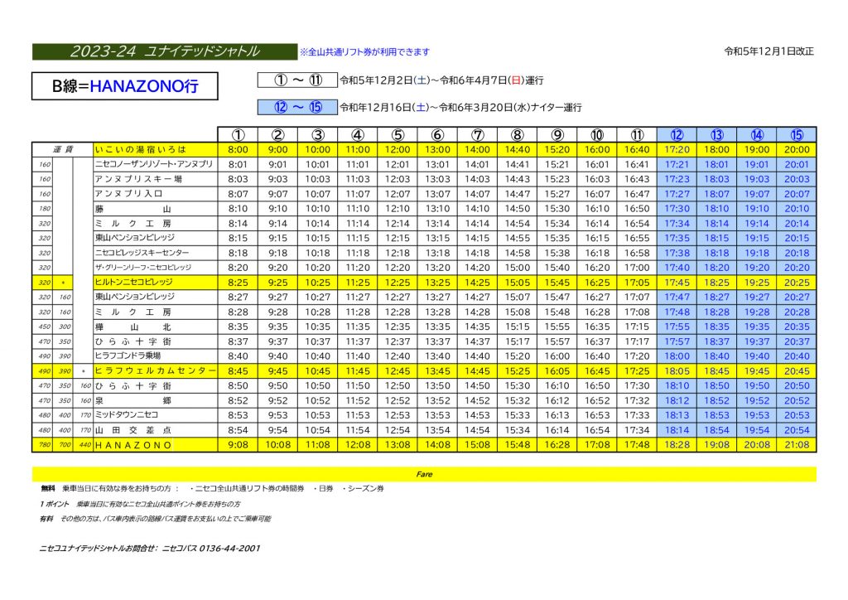This screenshot has width=848, height=600.
Task: Click the revision date '令和5年12月1日改正'
Action: tap(769, 51)
